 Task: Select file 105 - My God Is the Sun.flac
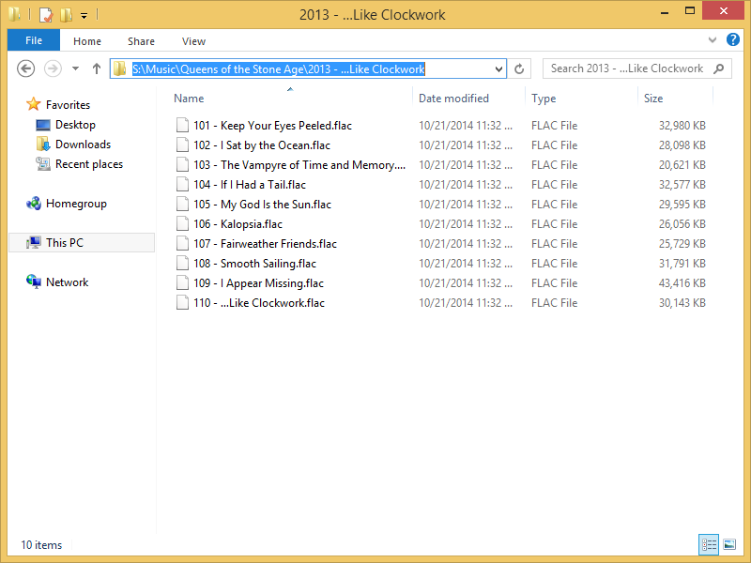[x=263, y=205]
